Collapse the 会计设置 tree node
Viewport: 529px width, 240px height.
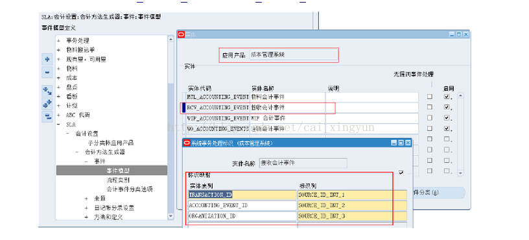click(x=67, y=134)
